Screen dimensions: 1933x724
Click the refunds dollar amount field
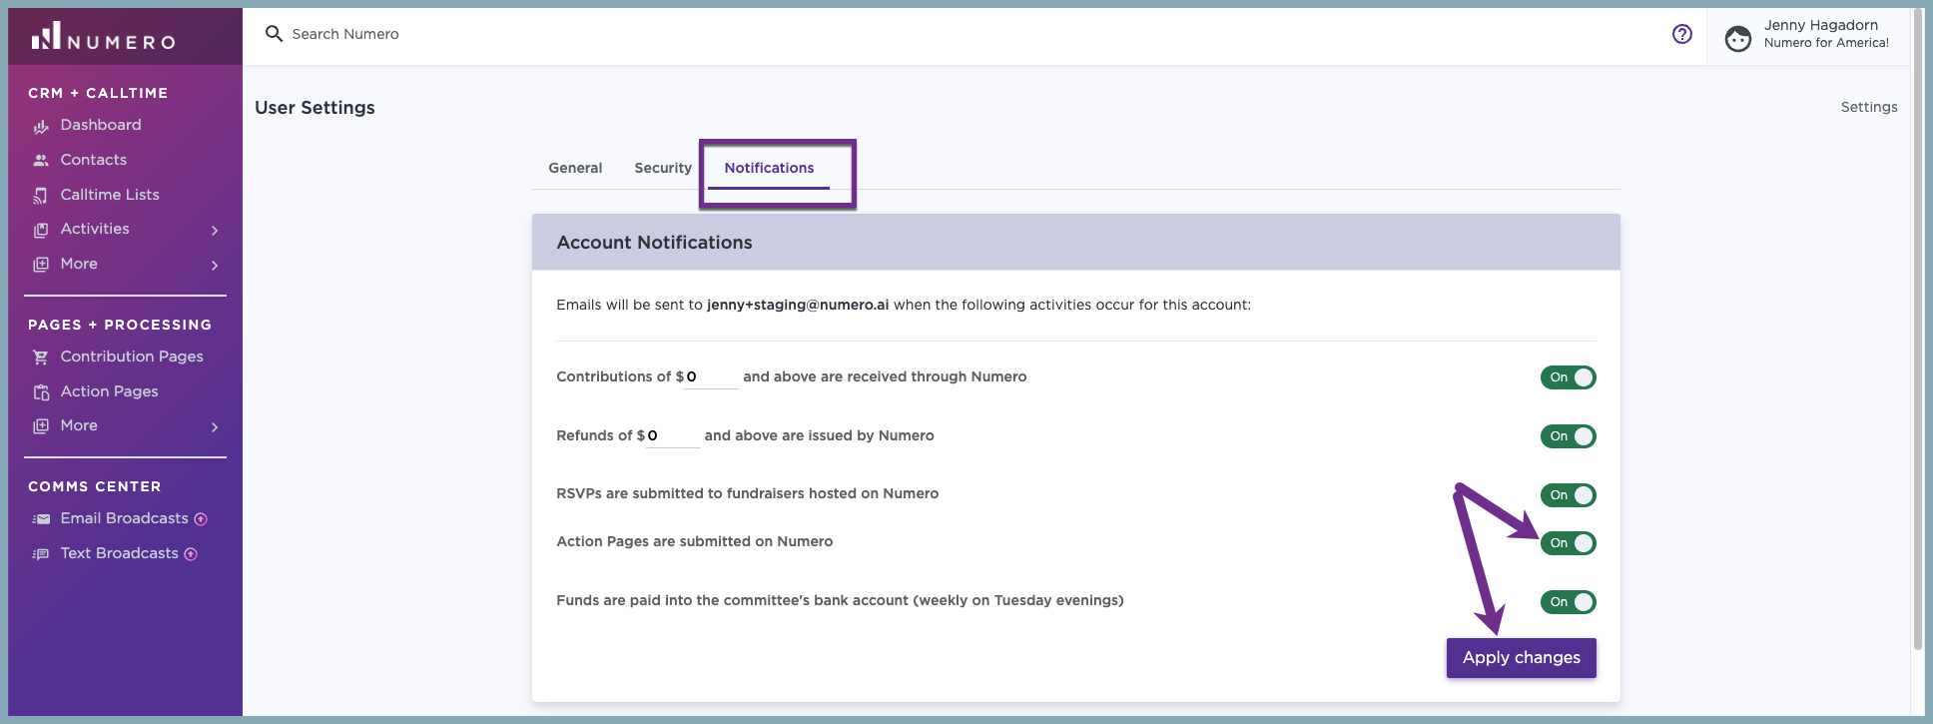(673, 436)
